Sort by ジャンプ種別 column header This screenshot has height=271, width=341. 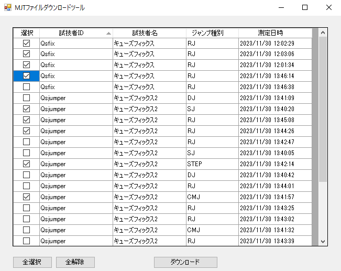coord(212,33)
